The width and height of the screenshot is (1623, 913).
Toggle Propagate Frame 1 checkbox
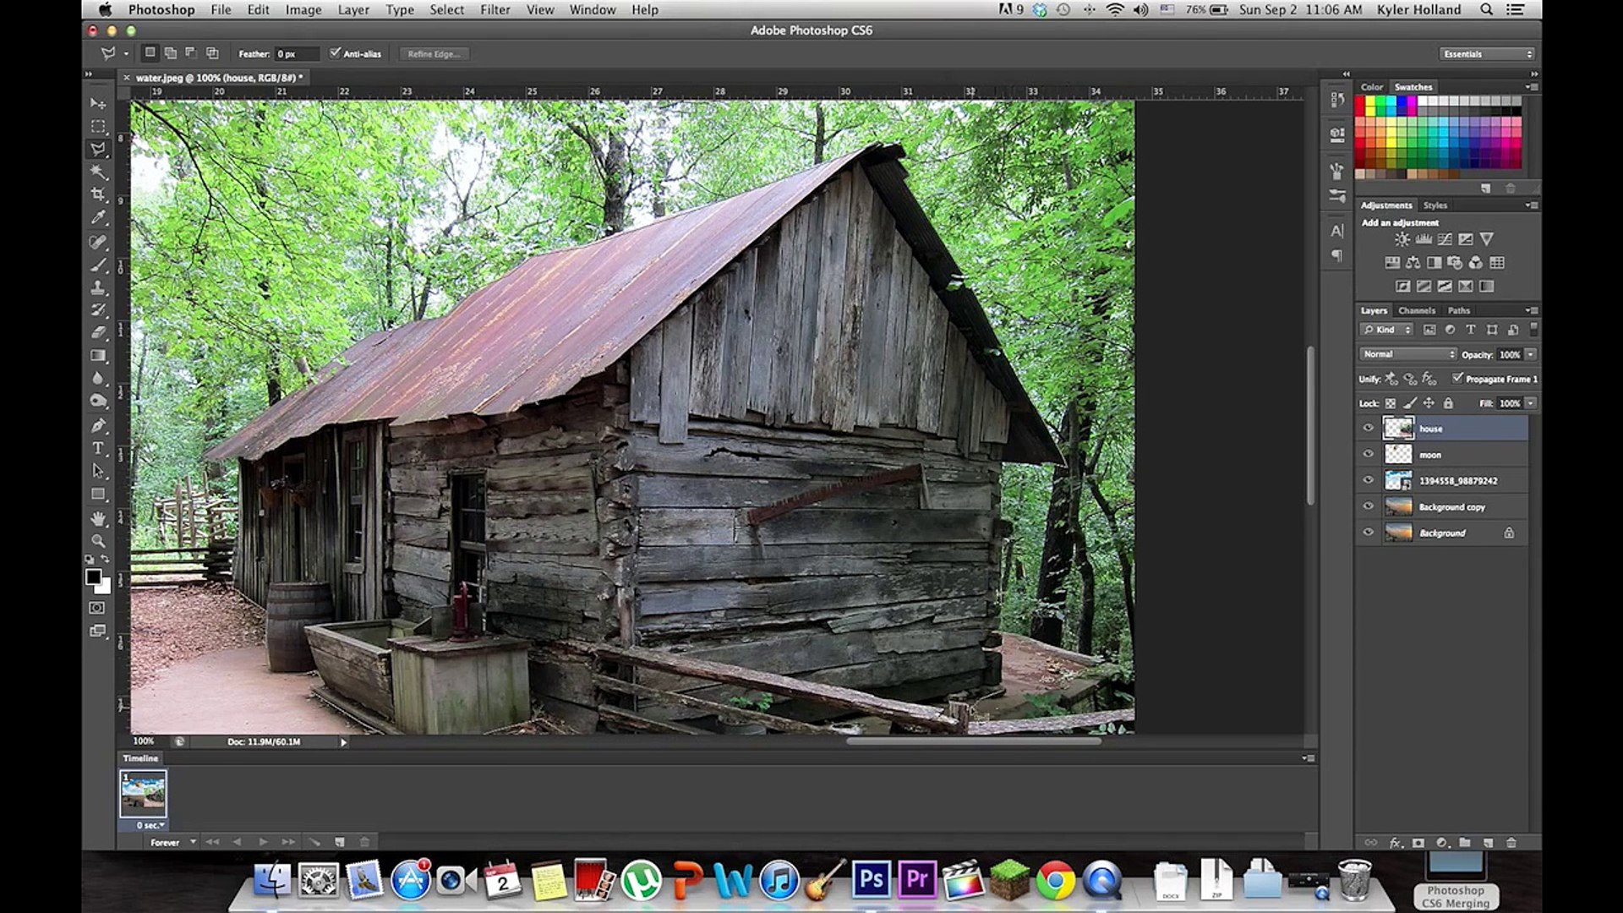click(1457, 378)
